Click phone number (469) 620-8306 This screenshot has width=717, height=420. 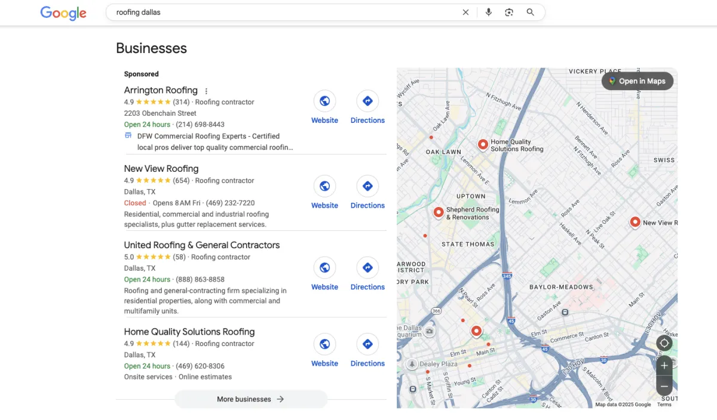pos(200,366)
